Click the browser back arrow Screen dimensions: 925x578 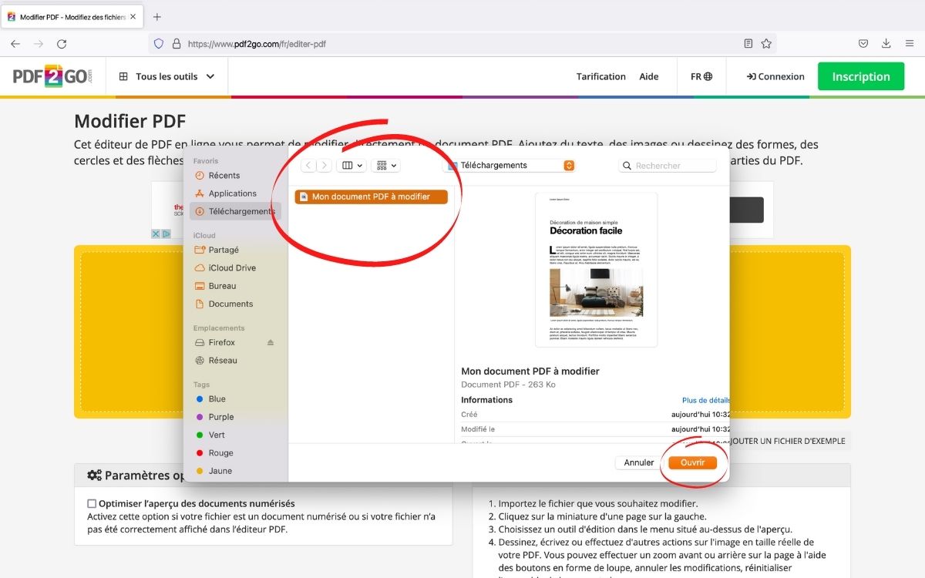(15, 44)
